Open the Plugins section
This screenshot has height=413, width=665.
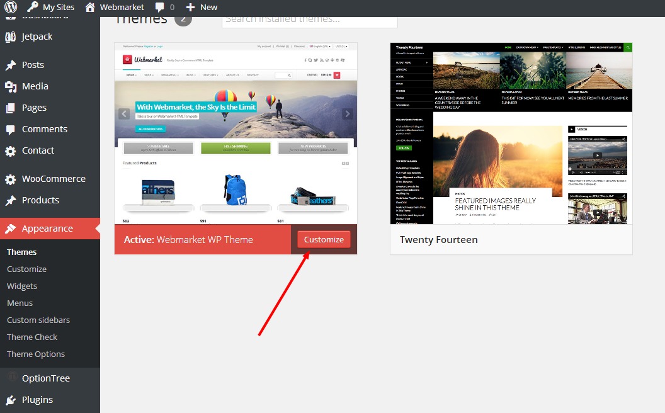[37, 400]
